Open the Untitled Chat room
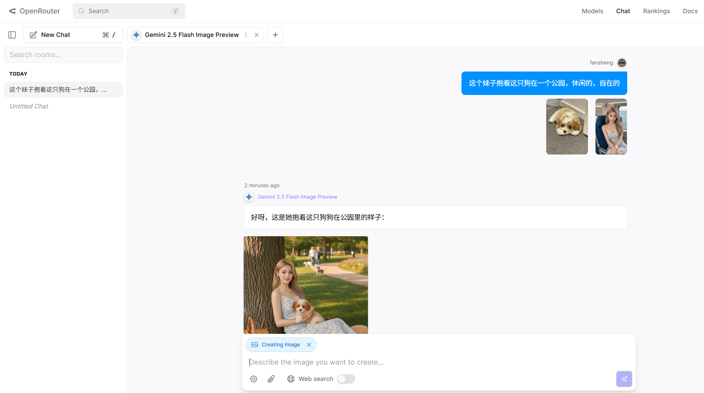Viewport: 704px width, 393px height. click(x=29, y=106)
